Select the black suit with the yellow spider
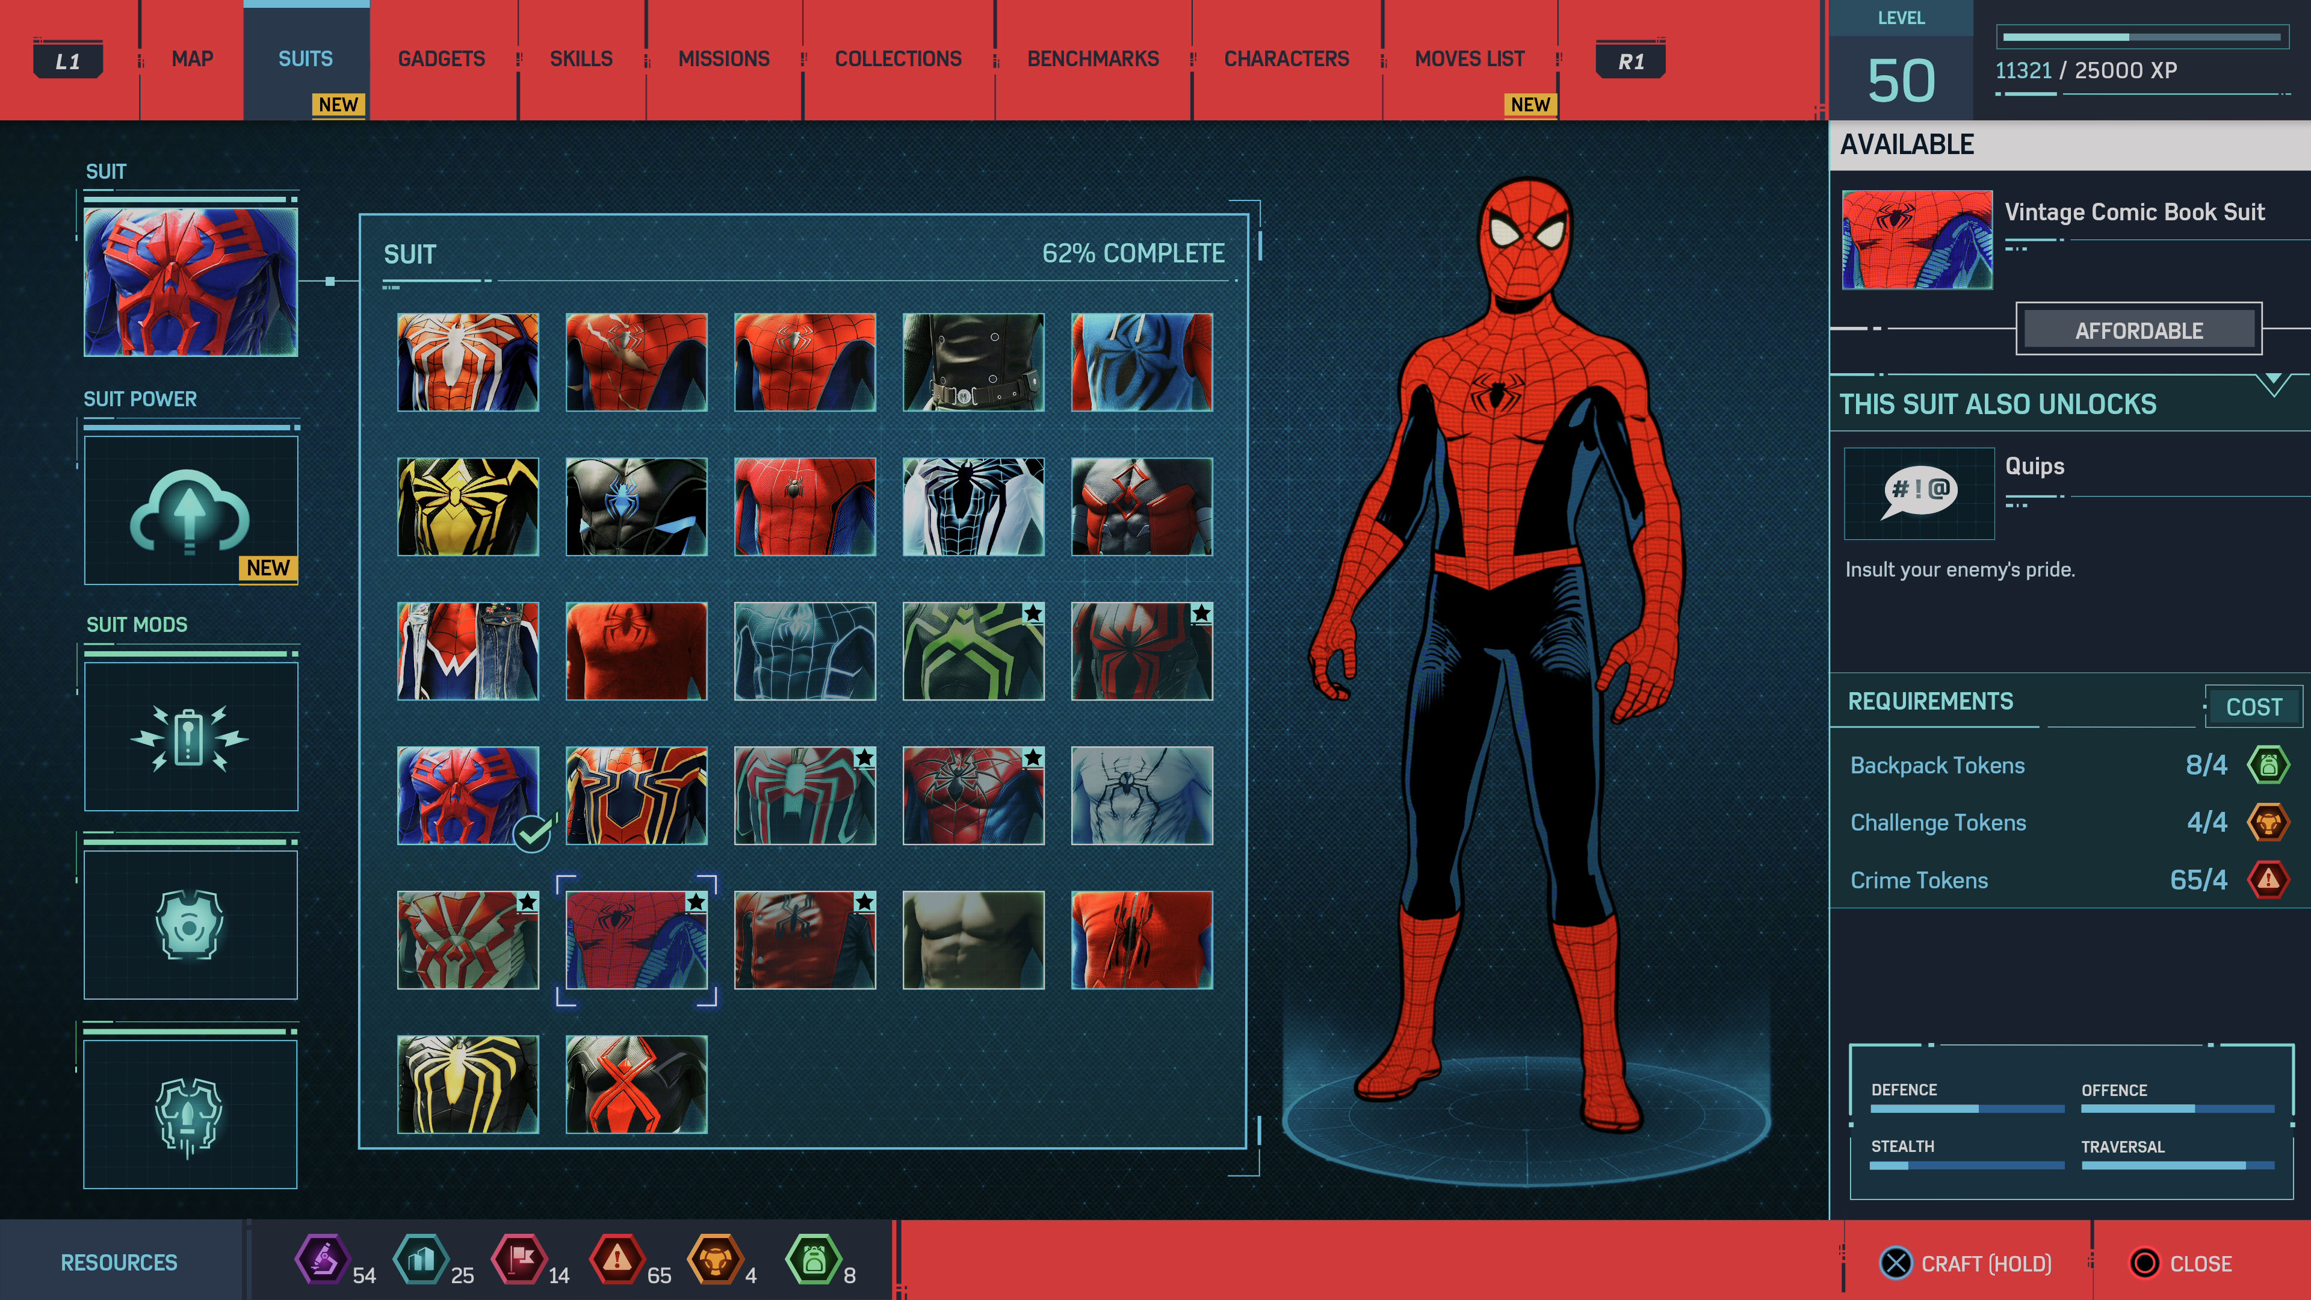 [x=468, y=1085]
